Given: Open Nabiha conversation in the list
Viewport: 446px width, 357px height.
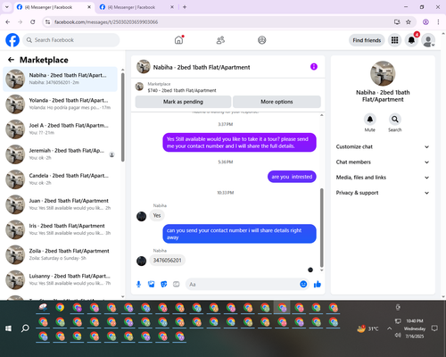Looking at the screenshot, I should [x=60, y=79].
